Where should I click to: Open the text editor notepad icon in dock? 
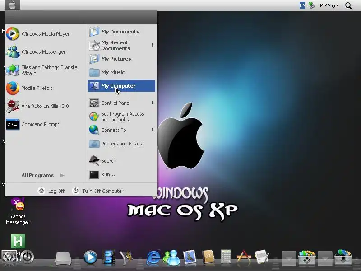(262, 257)
